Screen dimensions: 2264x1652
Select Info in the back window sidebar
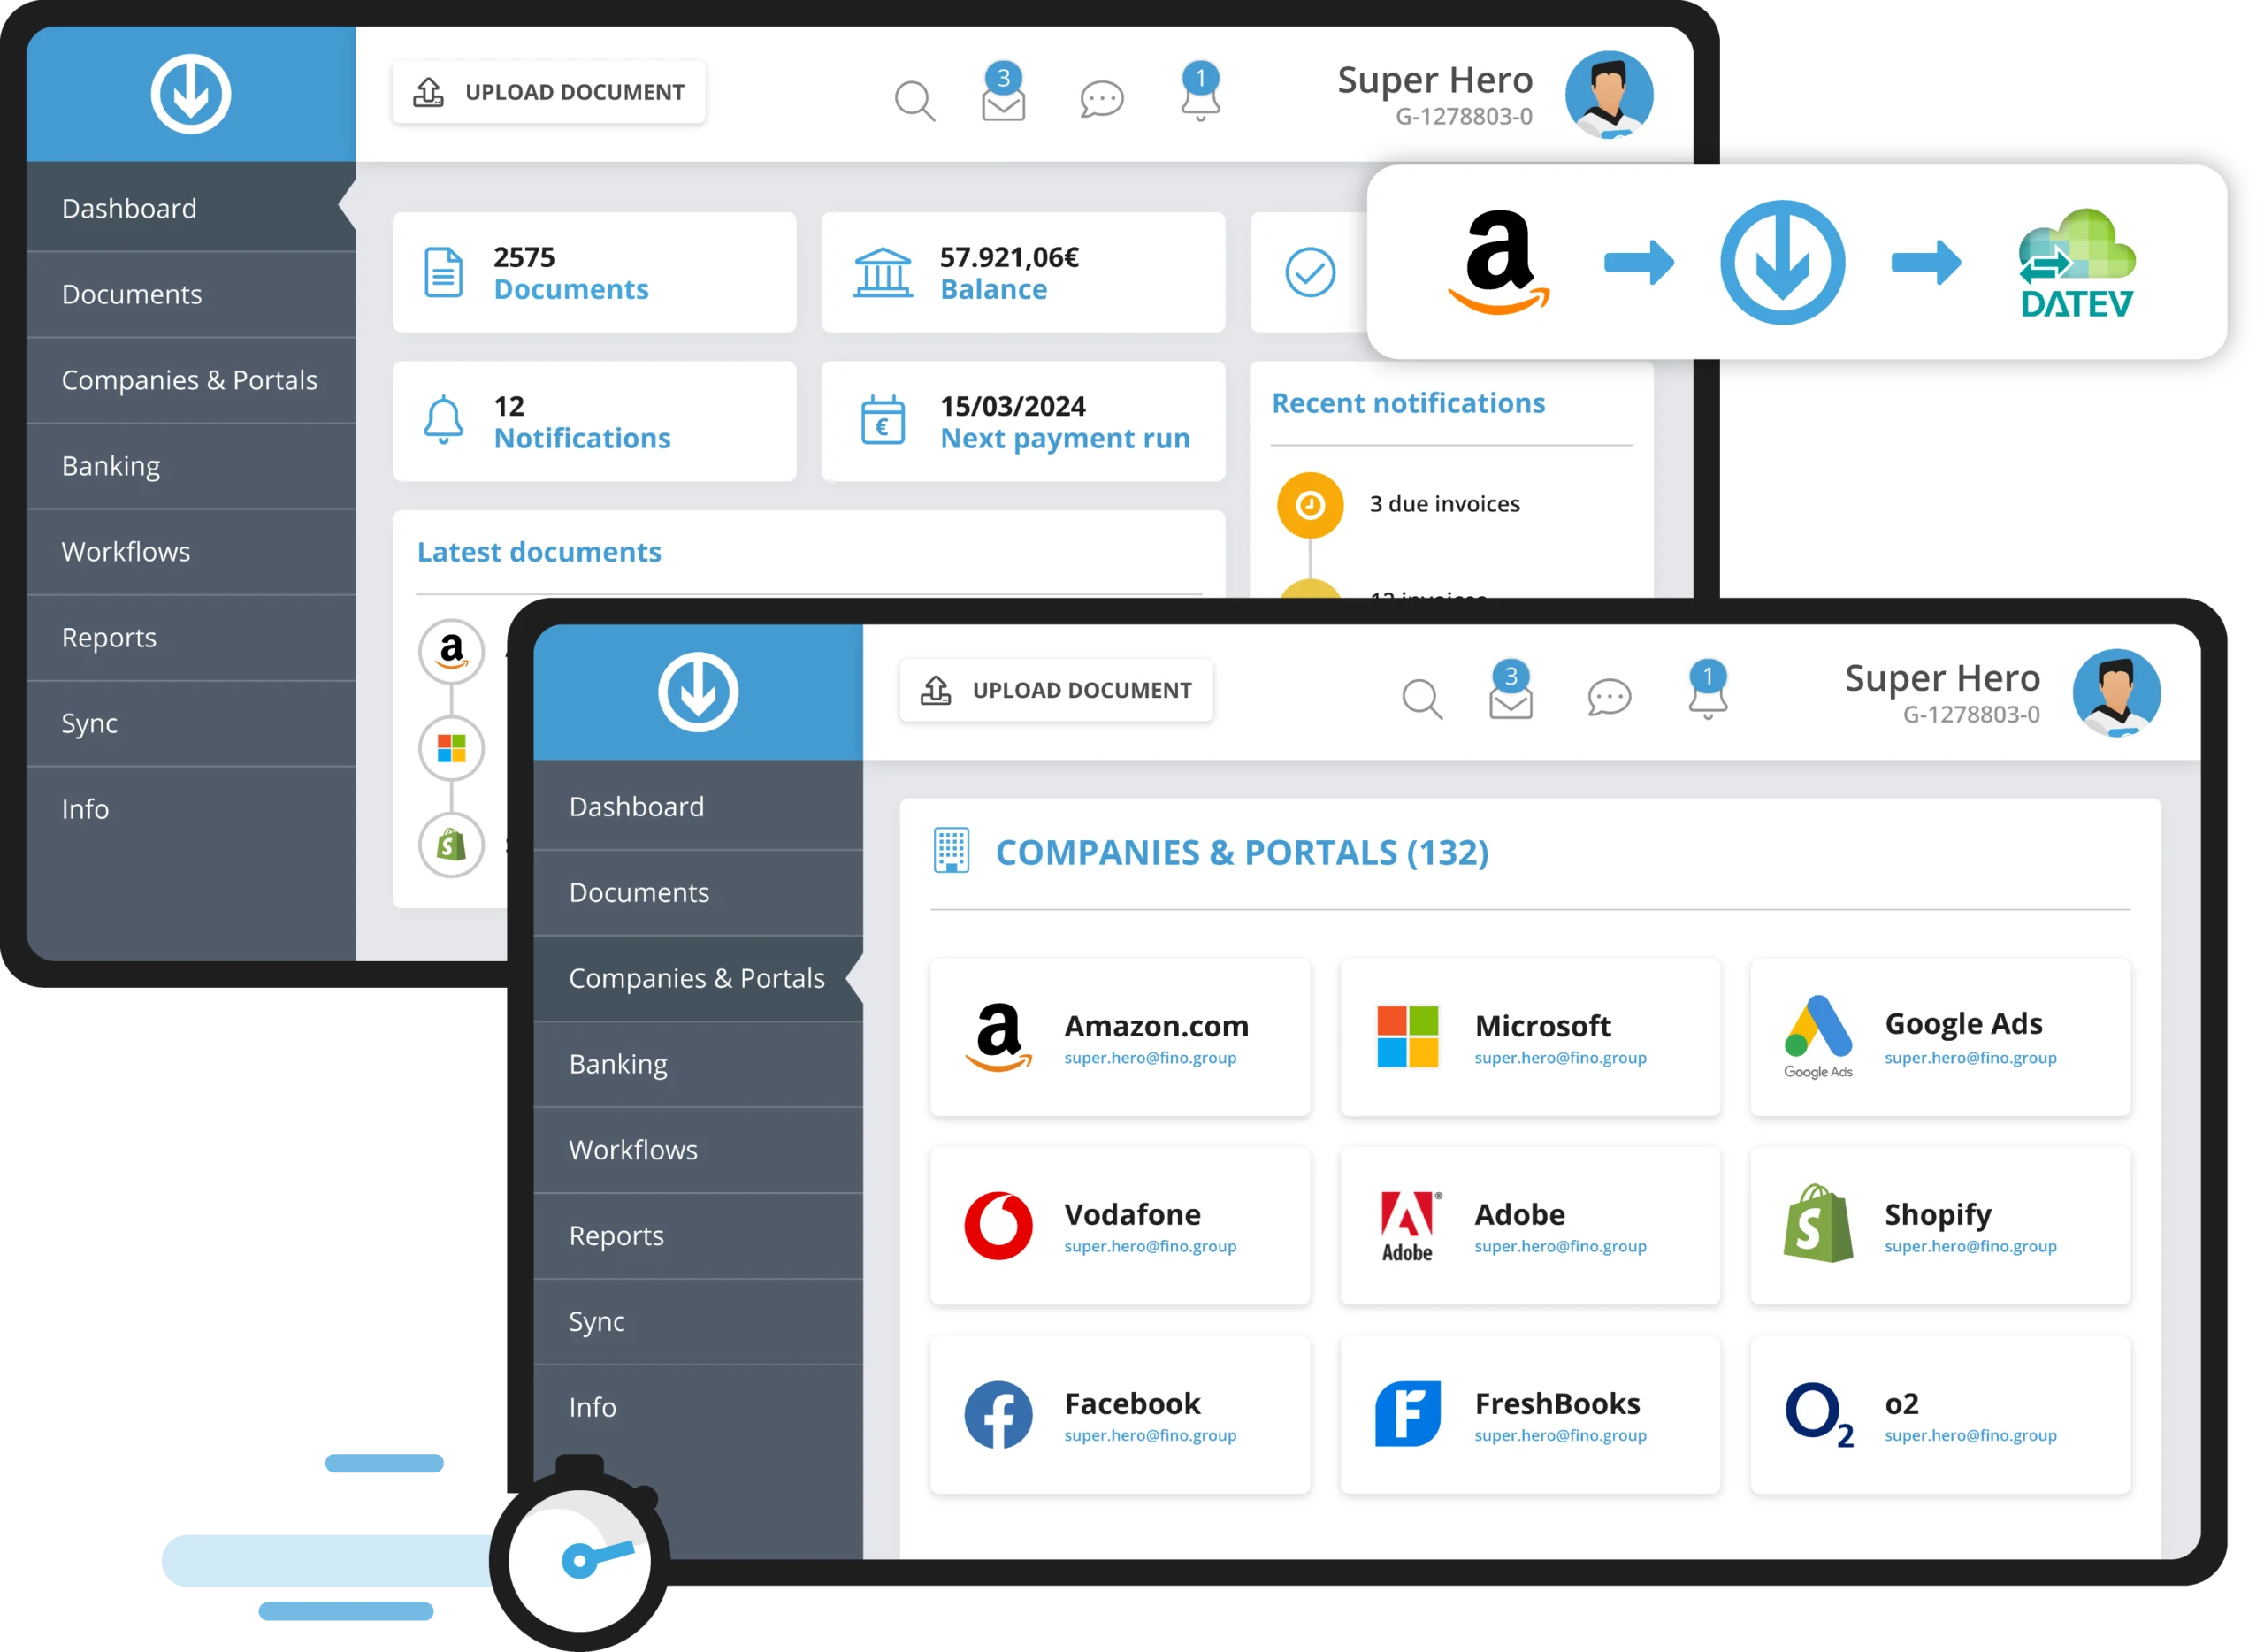pyautogui.click(x=191, y=809)
